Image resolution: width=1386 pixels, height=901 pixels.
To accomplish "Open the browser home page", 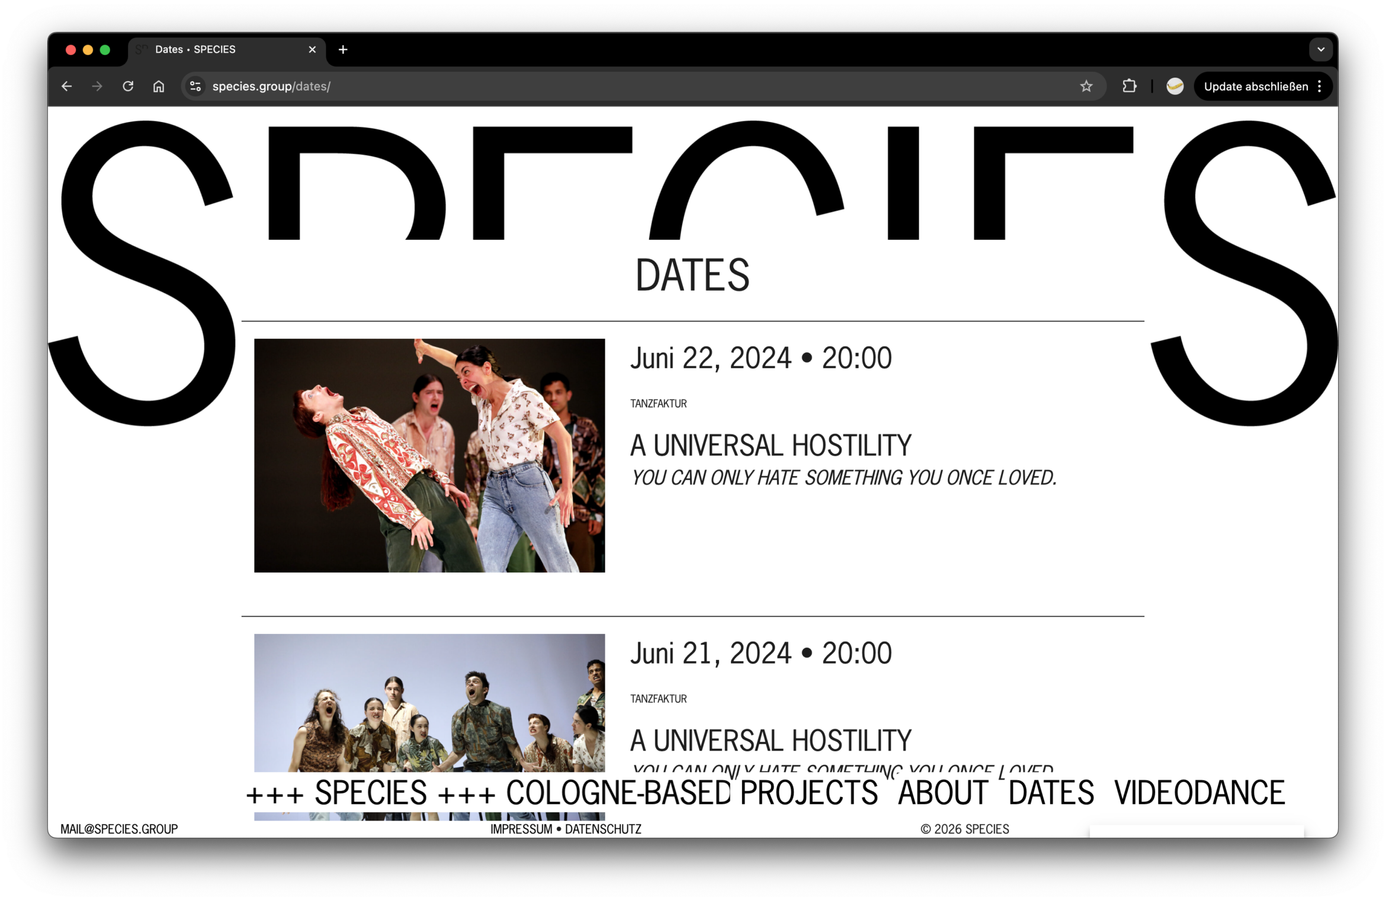I will tap(158, 86).
